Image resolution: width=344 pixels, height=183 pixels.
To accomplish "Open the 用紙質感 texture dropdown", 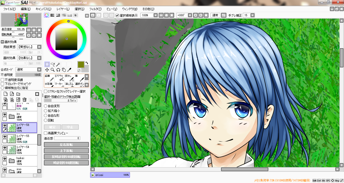I will (29, 47).
